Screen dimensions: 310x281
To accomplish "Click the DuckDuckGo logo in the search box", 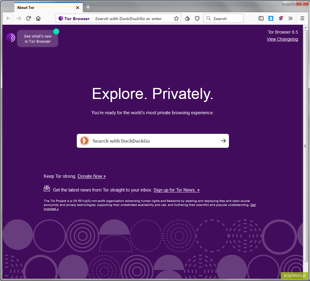I will tap(84, 141).
